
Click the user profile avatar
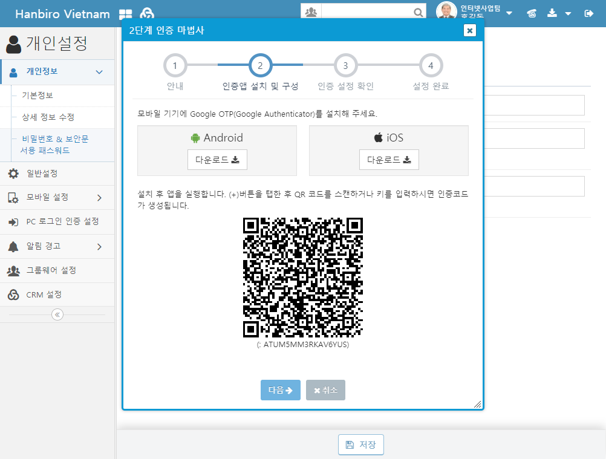coord(446,11)
